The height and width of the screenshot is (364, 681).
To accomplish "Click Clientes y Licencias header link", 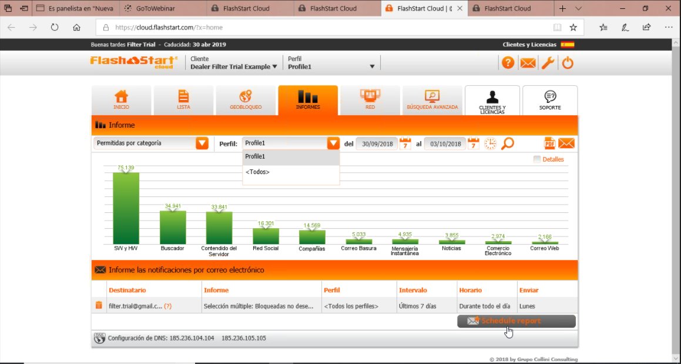I will [529, 44].
